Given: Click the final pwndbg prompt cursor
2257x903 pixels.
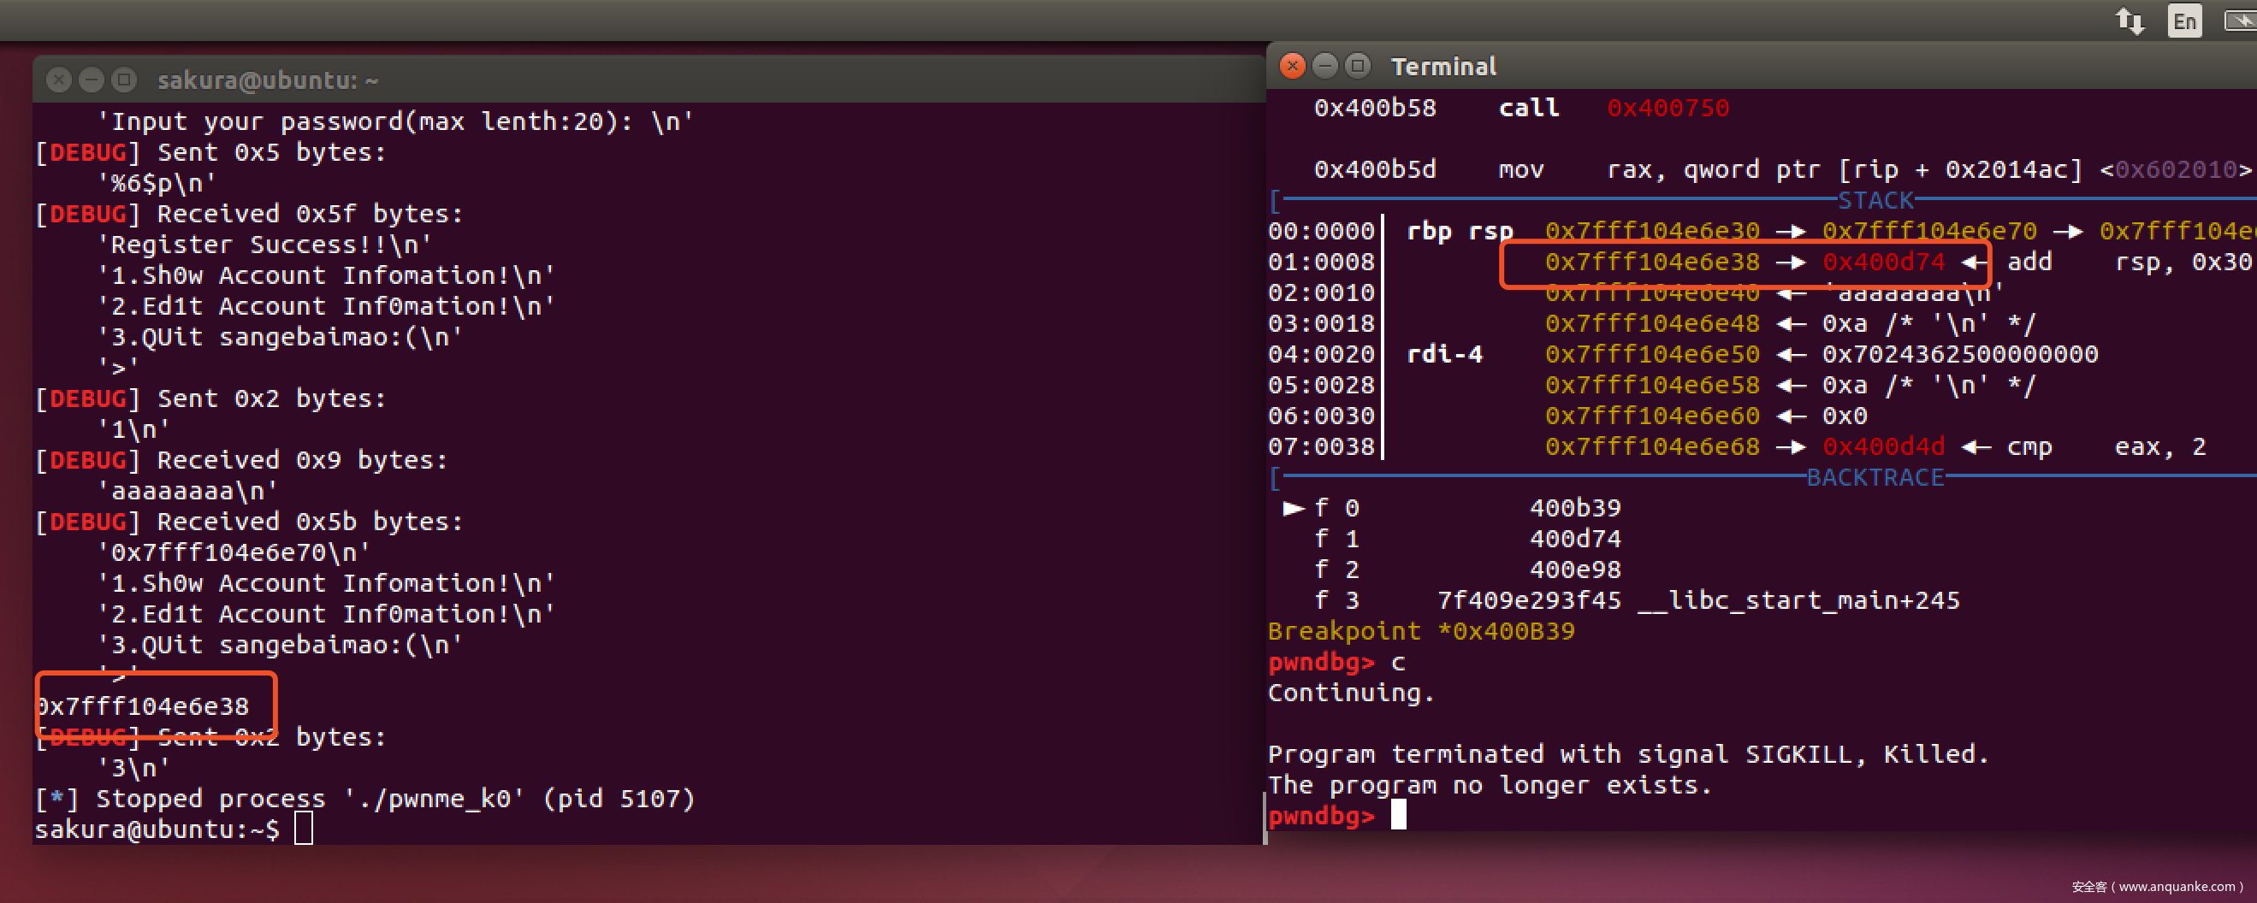Looking at the screenshot, I should point(1398,815).
